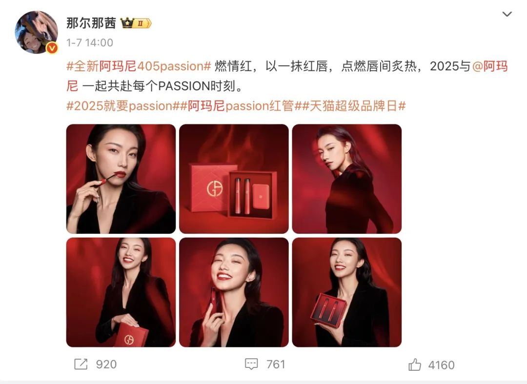Image resolution: width=527 pixels, height=384 pixels.
Task: Like the post with thumbs-up icon
Action: point(414,364)
